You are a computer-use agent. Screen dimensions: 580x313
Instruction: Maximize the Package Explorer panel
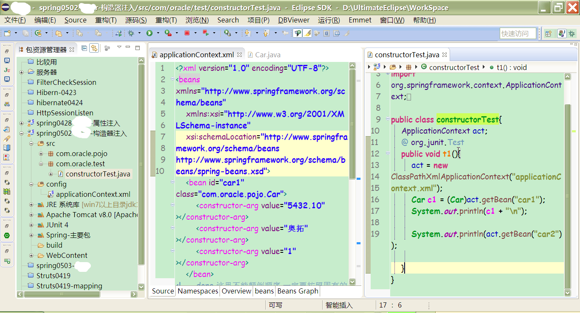tap(138, 48)
